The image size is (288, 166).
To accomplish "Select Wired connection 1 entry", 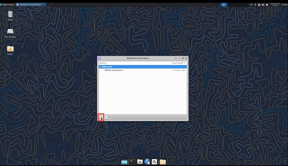I will [x=114, y=70].
